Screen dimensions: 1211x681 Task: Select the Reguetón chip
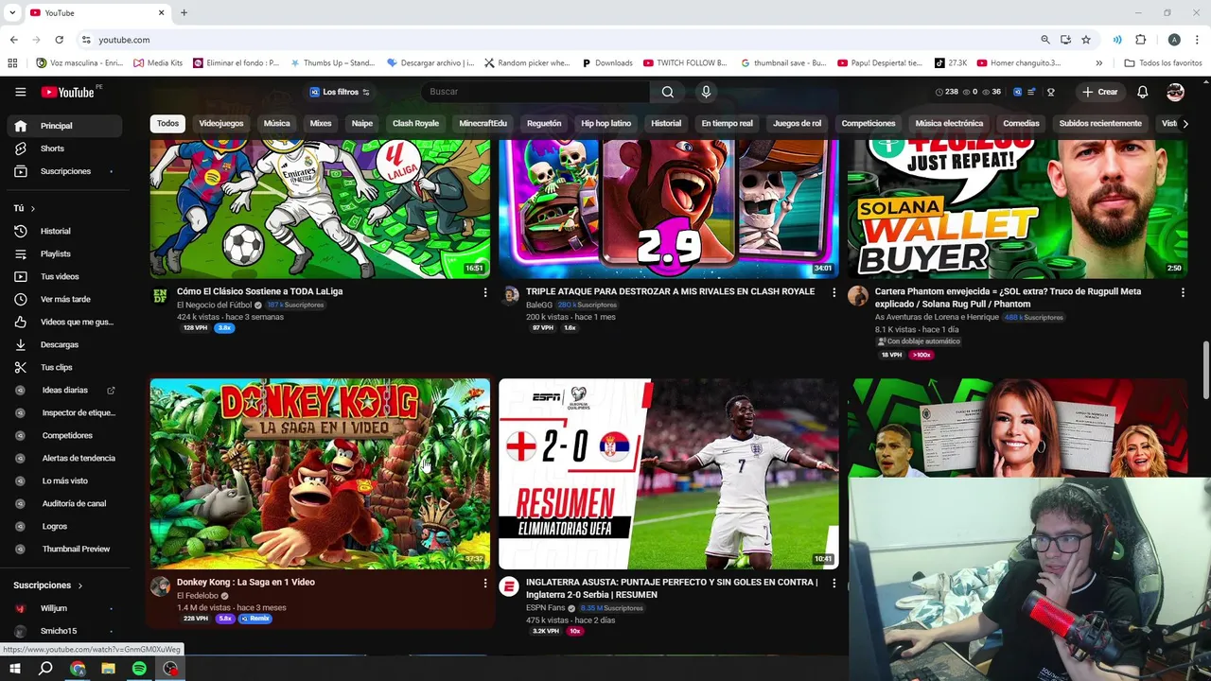coord(544,123)
